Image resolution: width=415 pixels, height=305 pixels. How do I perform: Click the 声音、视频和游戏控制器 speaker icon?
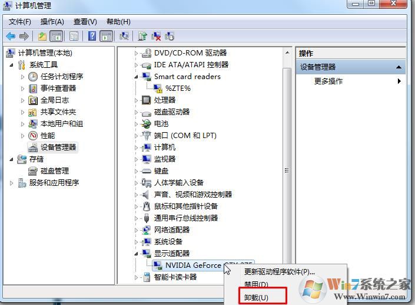click(x=145, y=195)
